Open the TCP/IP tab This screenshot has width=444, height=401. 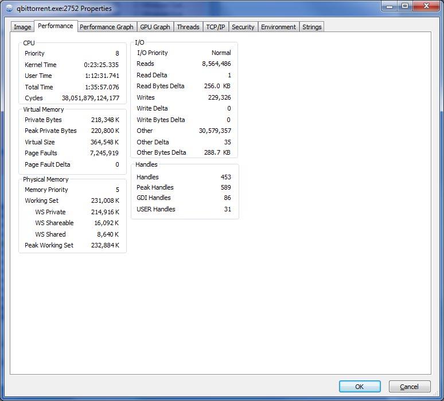pyautogui.click(x=216, y=27)
